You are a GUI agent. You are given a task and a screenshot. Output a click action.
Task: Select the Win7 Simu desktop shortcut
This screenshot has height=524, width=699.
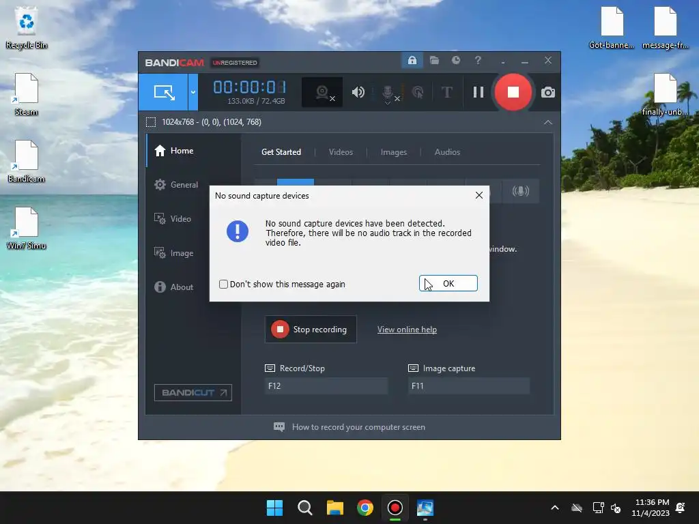[x=27, y=228]
